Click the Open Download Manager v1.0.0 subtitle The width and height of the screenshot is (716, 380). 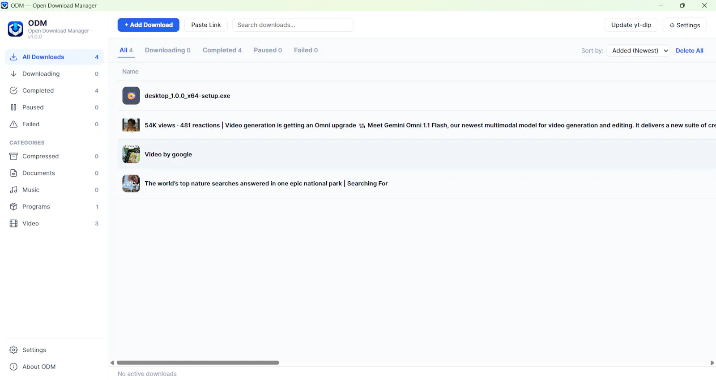click(x=60, y=34)
